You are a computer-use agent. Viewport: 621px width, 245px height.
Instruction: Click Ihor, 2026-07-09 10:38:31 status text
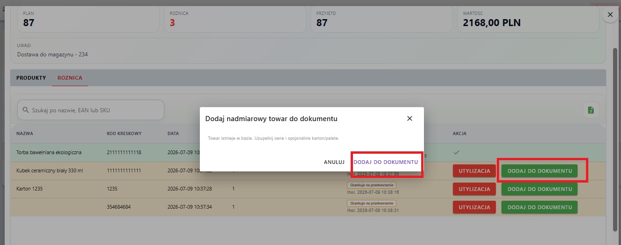click(373, 211)
